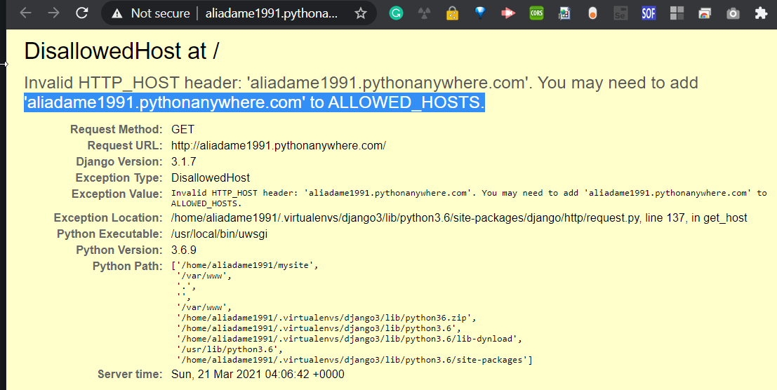777x390 pixels.
Task: Click the 'Server time:' label
Action: pyautogui.click(x=130, y=374)
